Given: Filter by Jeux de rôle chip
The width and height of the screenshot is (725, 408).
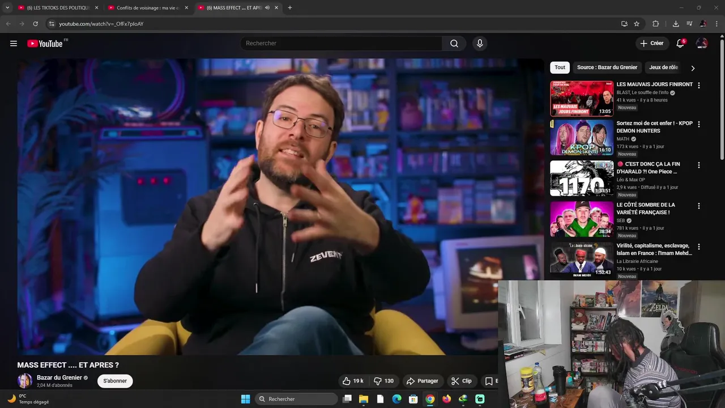Looking at the screenshot, I should pos(663,67).
